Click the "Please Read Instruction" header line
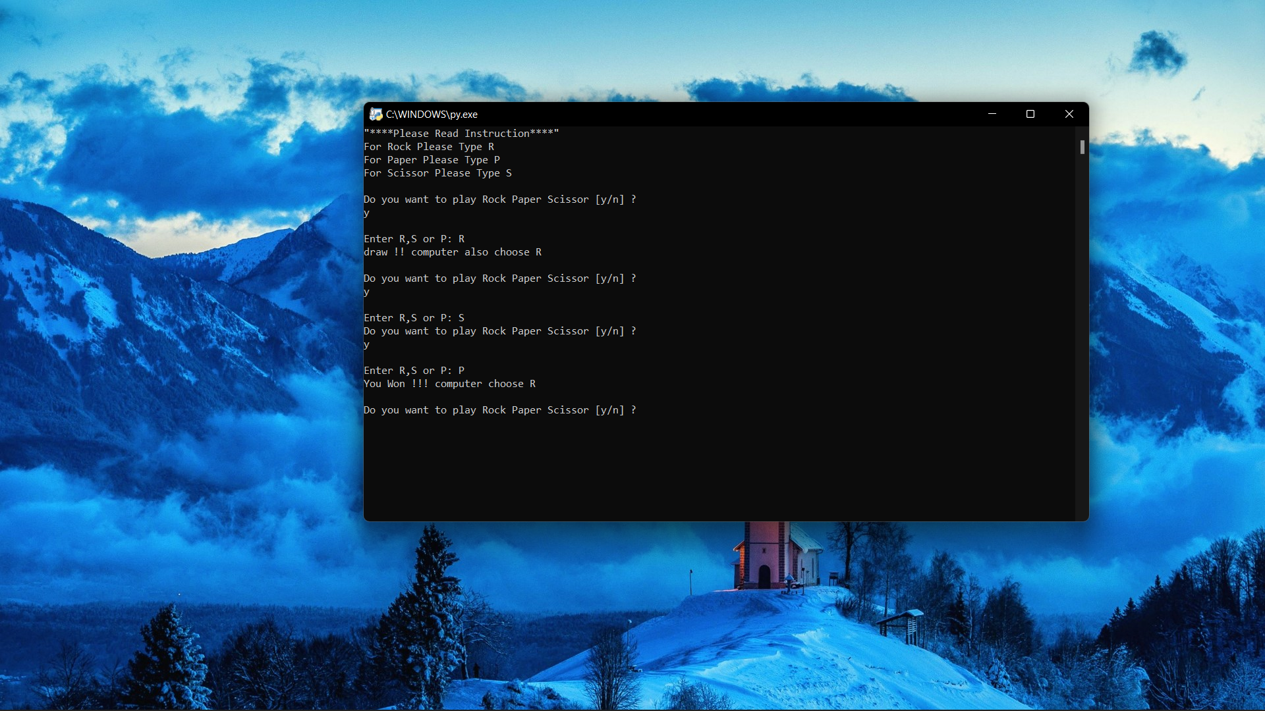Image resolution: width=1265 pixels, height=711 pixels. pos(461,134)
